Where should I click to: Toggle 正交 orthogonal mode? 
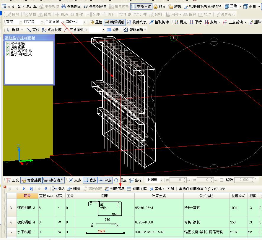[13, 180]
